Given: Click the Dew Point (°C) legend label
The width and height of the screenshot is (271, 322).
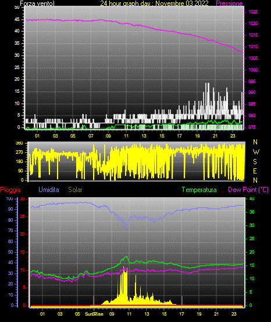Looking at the screenshot, I should pyautogui.click(x=248, y=190).
